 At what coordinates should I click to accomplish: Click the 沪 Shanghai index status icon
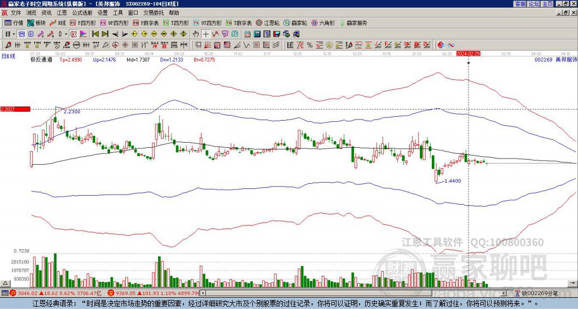(x=13, y=293)
